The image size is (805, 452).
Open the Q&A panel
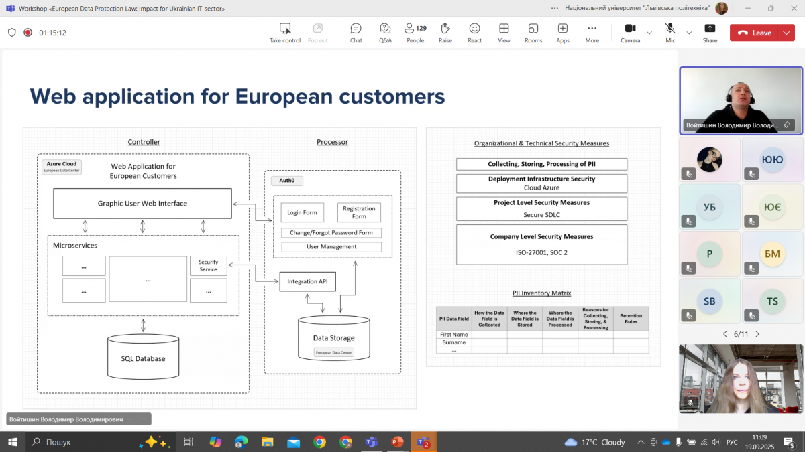pos(385,33)
